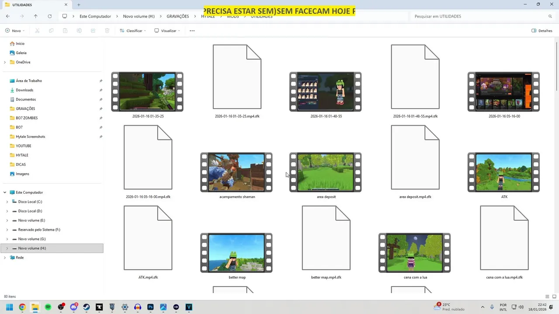
Task: Switch to large thumbnails view in status bar
Action: tap(554, 297)
